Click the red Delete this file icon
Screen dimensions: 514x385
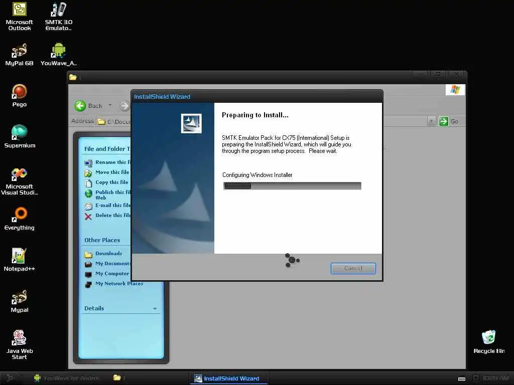pos(88,217)
